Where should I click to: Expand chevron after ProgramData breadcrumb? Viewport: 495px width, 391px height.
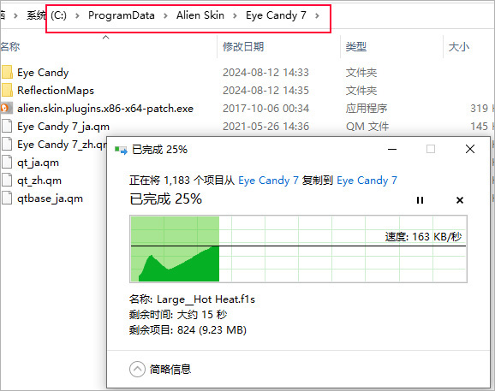tap(165, 15)
